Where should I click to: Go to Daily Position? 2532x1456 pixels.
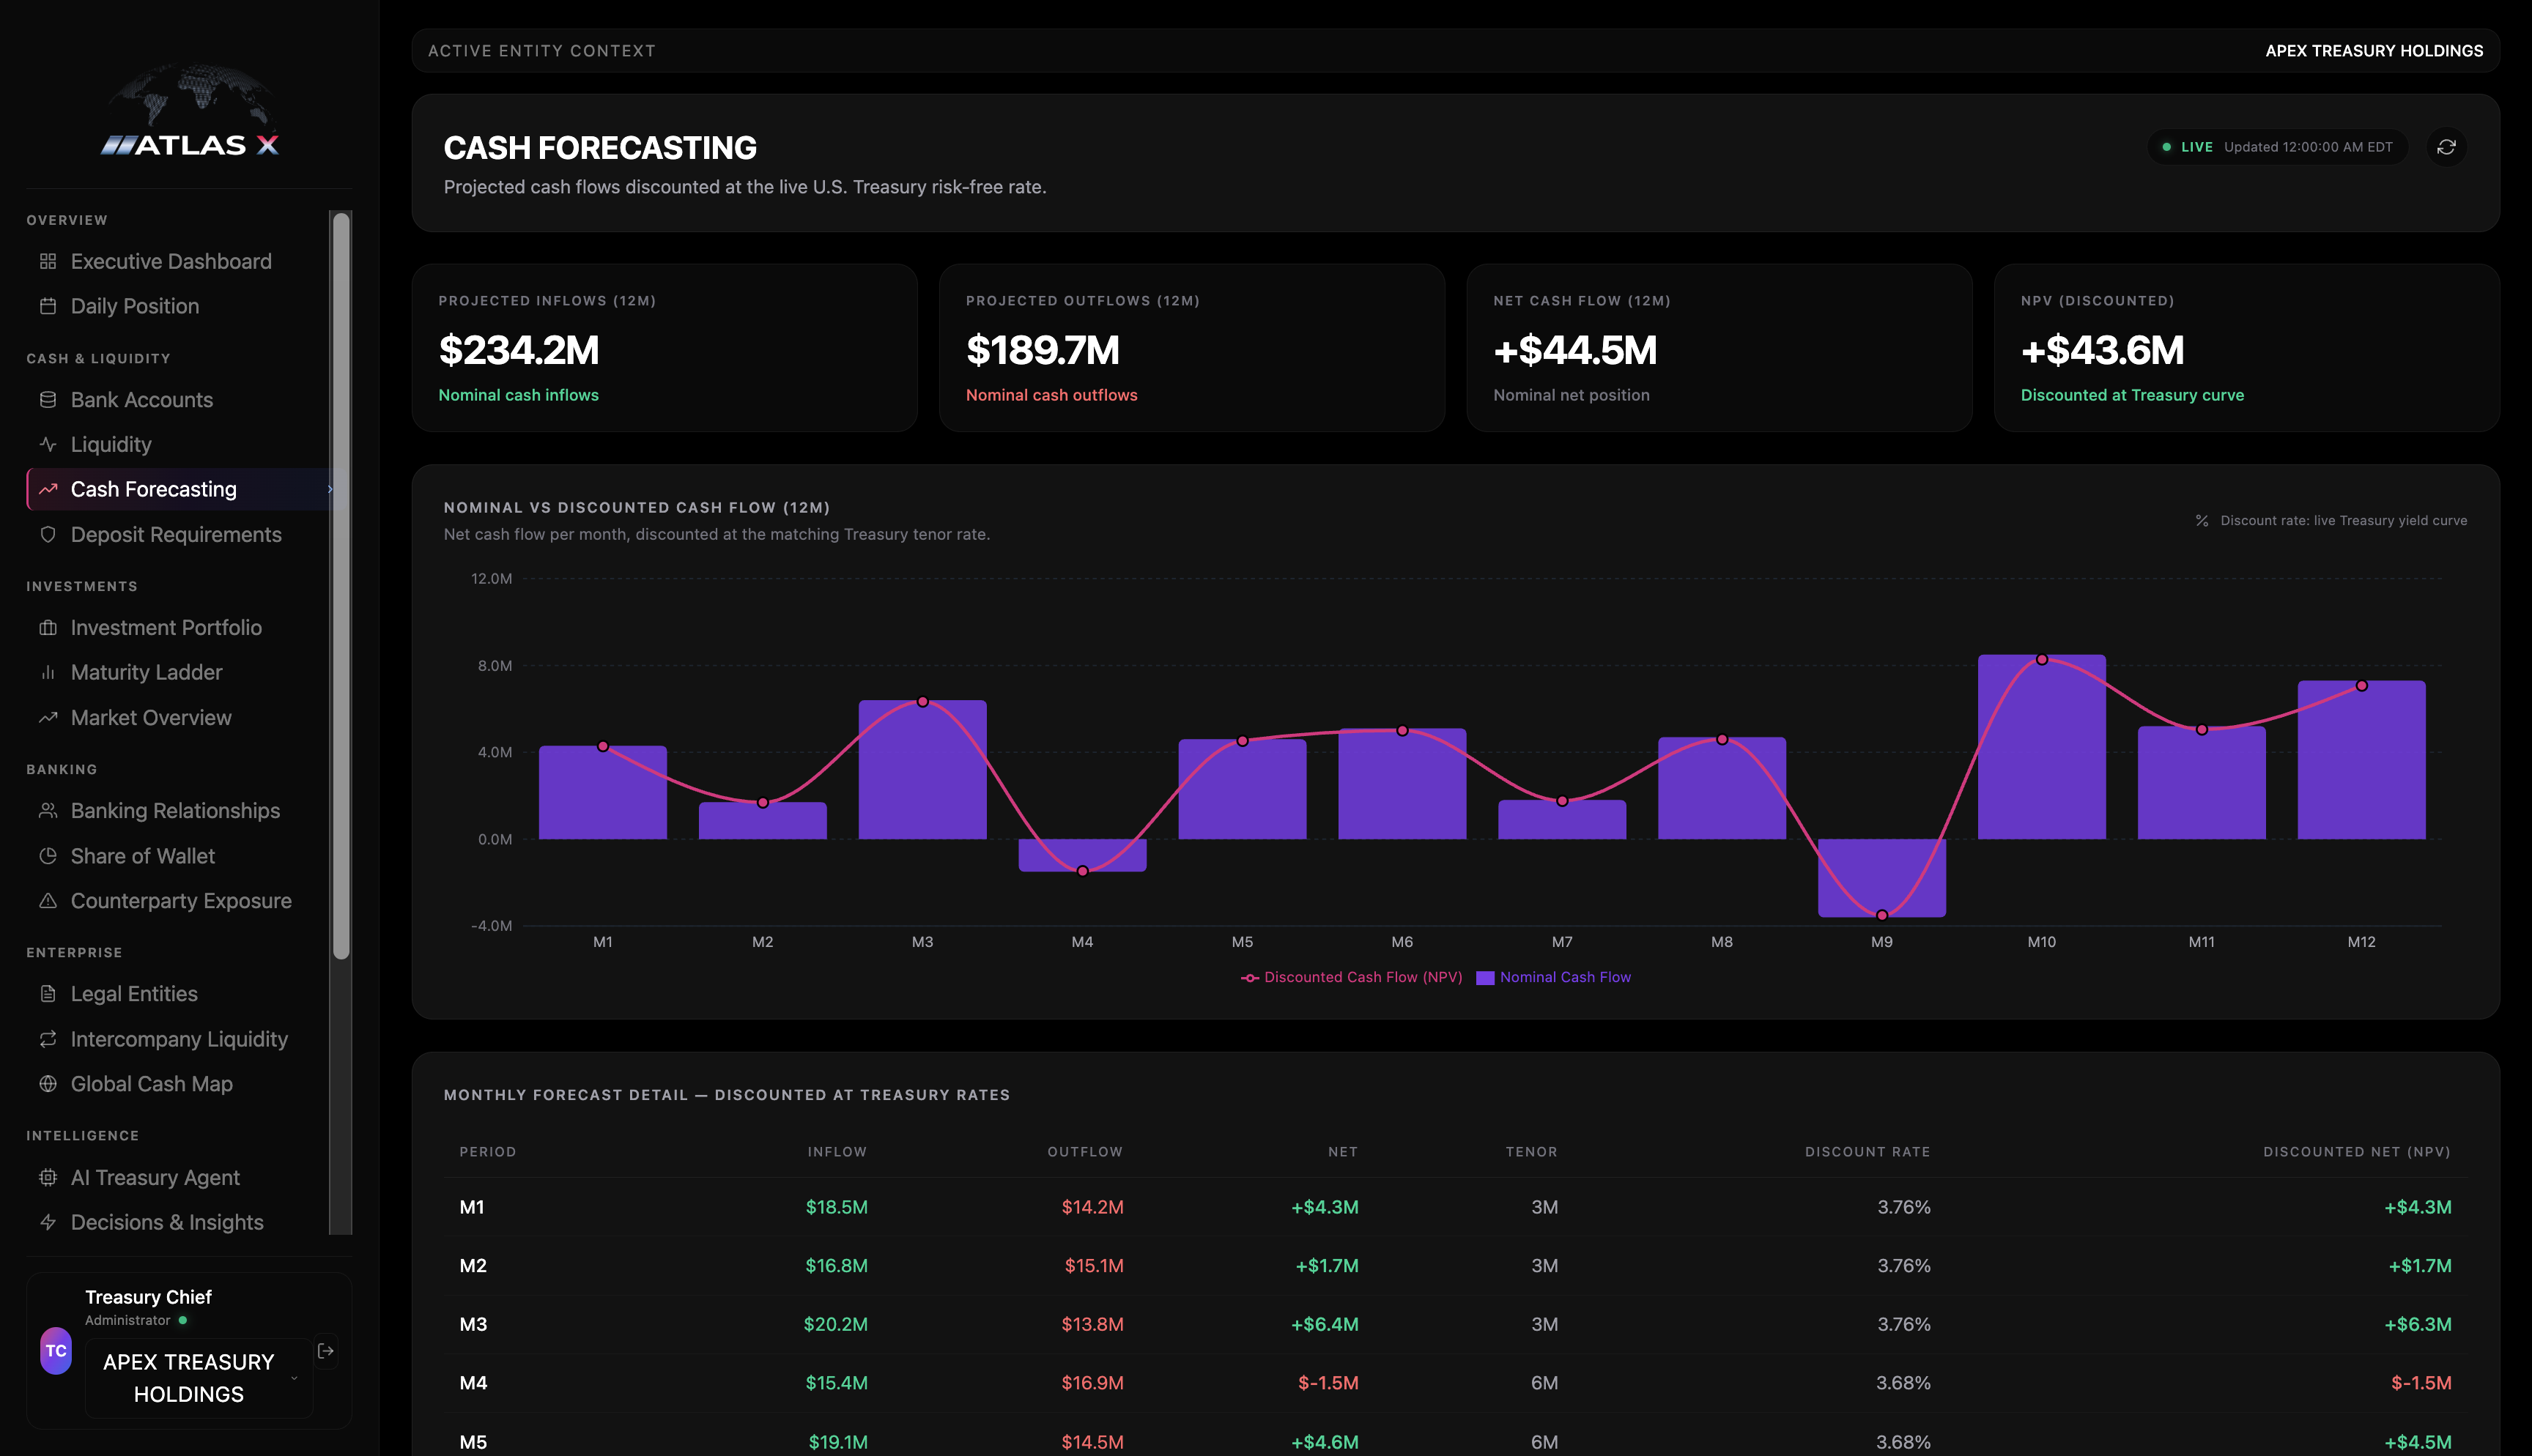(x=135, y=306)
